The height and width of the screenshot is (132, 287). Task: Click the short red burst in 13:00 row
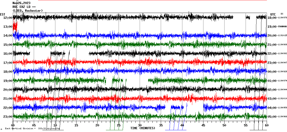(x=15, y=26)
